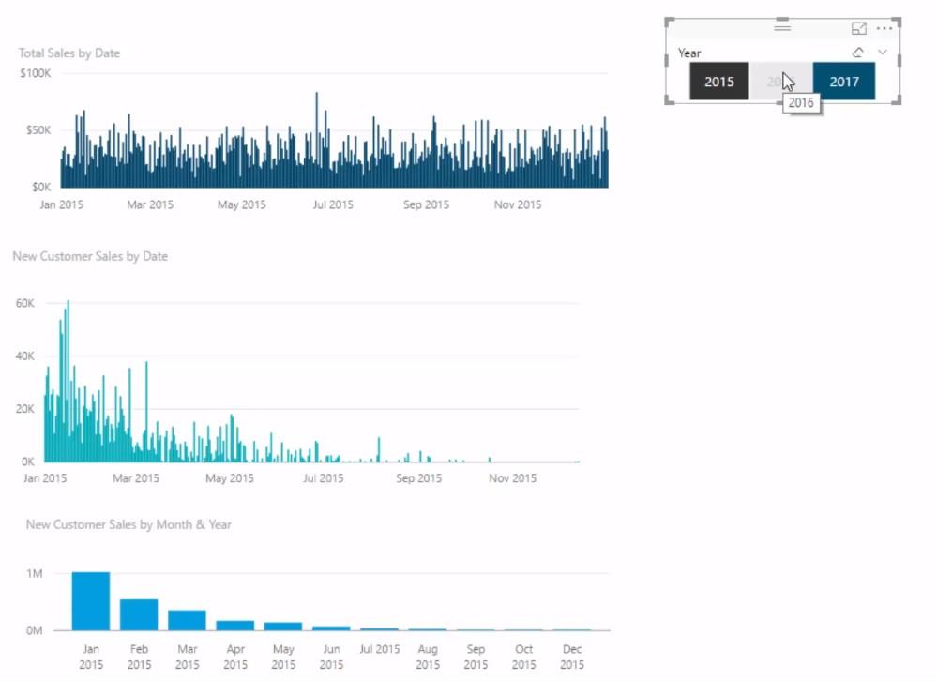The image size is (937, 681).
Task: Click the peak January bar in New Customer Sales
Action: (68, 381)
